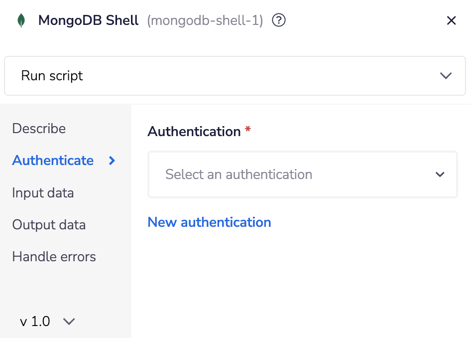Expand the v 1.0 version selector
Screen dimensions: 471x338
pos(69,322)
